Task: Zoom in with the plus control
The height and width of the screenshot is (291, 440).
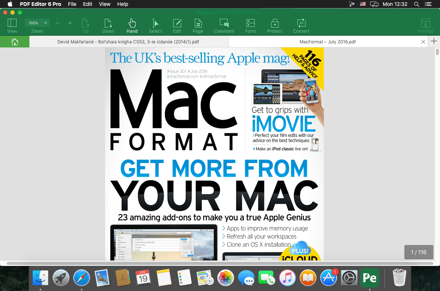Action: click(x=70, y=22)
